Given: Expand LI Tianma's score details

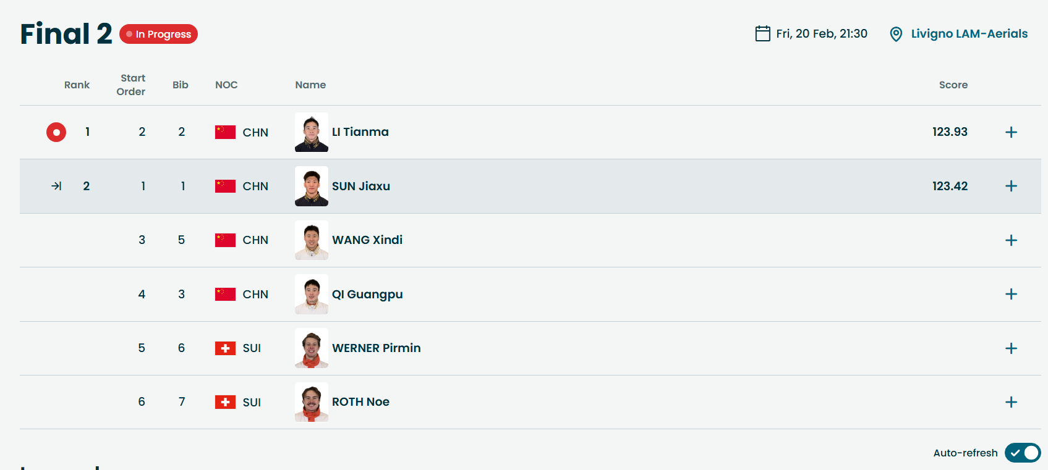Looking at the screenshot, I should click(1011, 132).
